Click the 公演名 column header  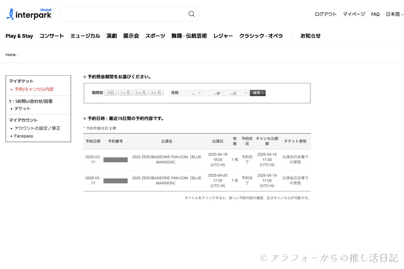coord(167,141)
